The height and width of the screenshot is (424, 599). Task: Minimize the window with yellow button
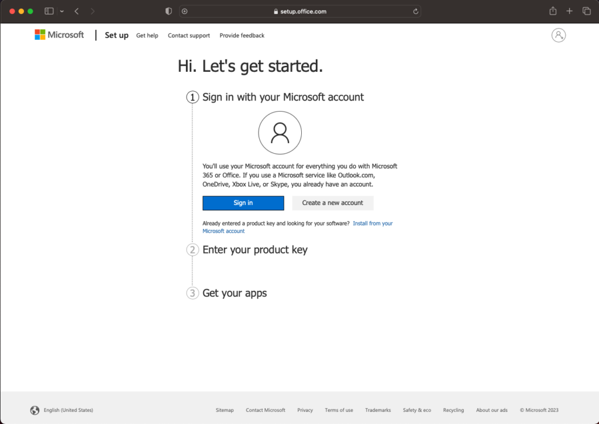tap(22, 11)
